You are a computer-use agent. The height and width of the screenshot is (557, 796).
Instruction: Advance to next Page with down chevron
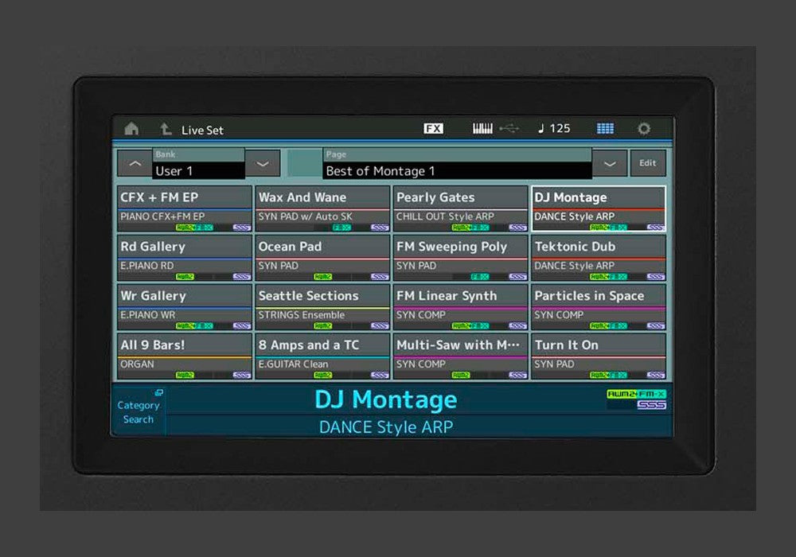pyautogui.click(x=610, y=163)
